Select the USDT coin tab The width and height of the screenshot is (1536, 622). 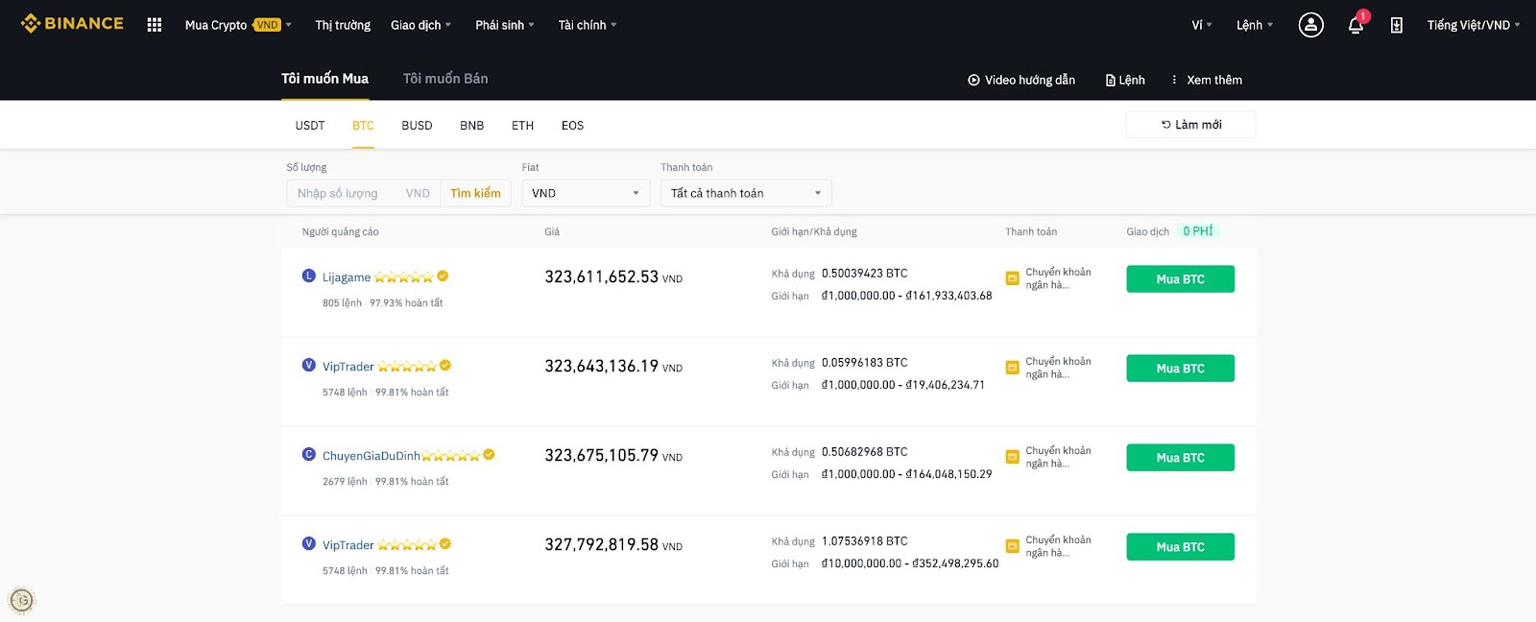(x=310, y=126)
